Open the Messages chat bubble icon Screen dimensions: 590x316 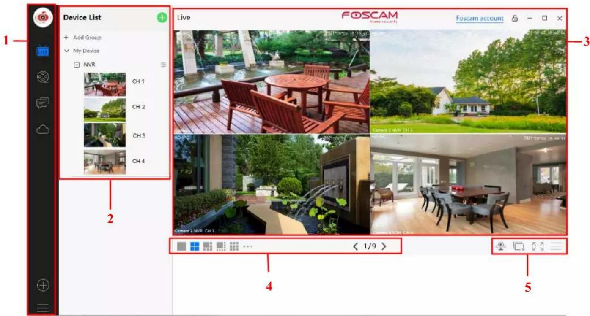click(43, 104)
